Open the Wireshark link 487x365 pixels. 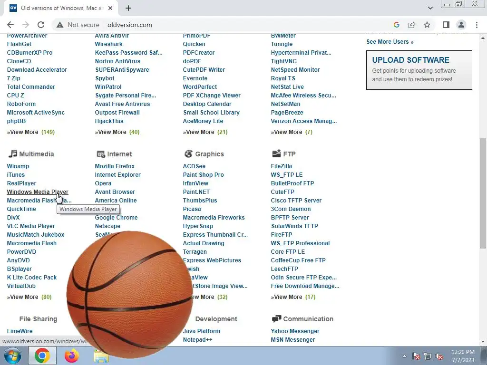tap(109, 44)
